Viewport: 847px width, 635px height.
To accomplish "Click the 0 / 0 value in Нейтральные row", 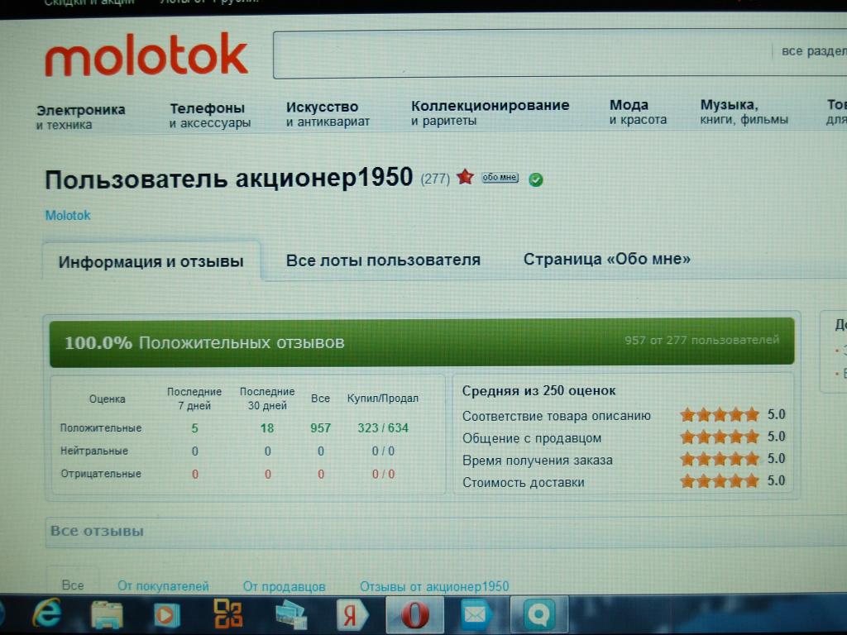I will (x=383, y=451).
